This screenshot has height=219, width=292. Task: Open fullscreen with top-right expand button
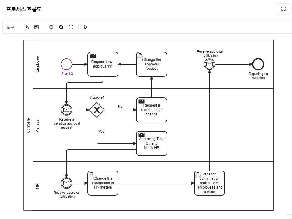283,9
